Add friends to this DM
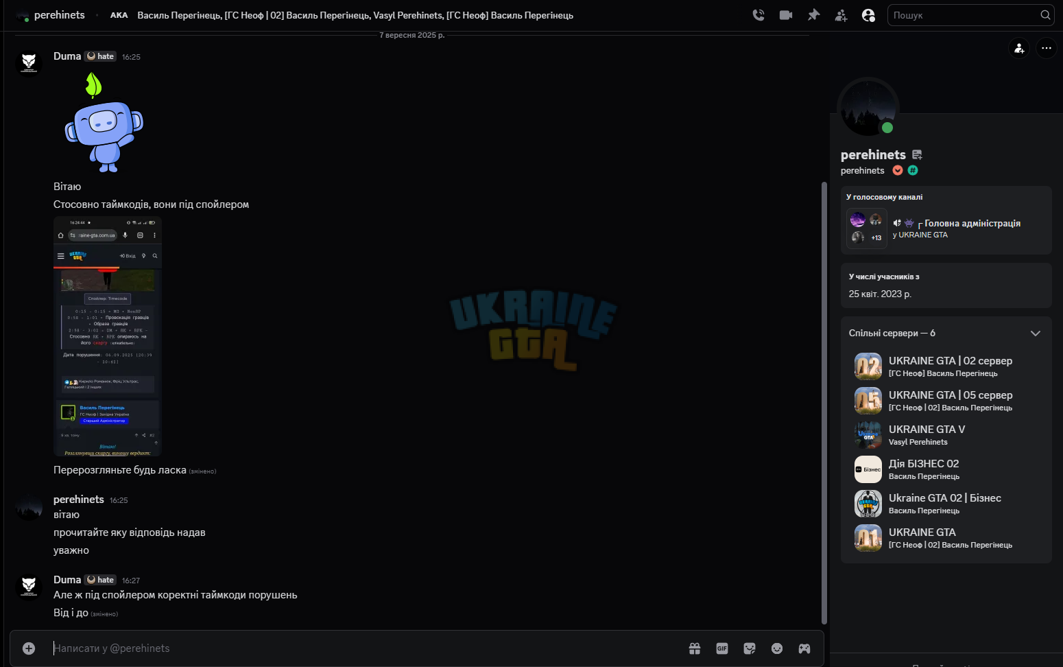The height and width of the screenshot is (667, 1063). coord(841,15)
